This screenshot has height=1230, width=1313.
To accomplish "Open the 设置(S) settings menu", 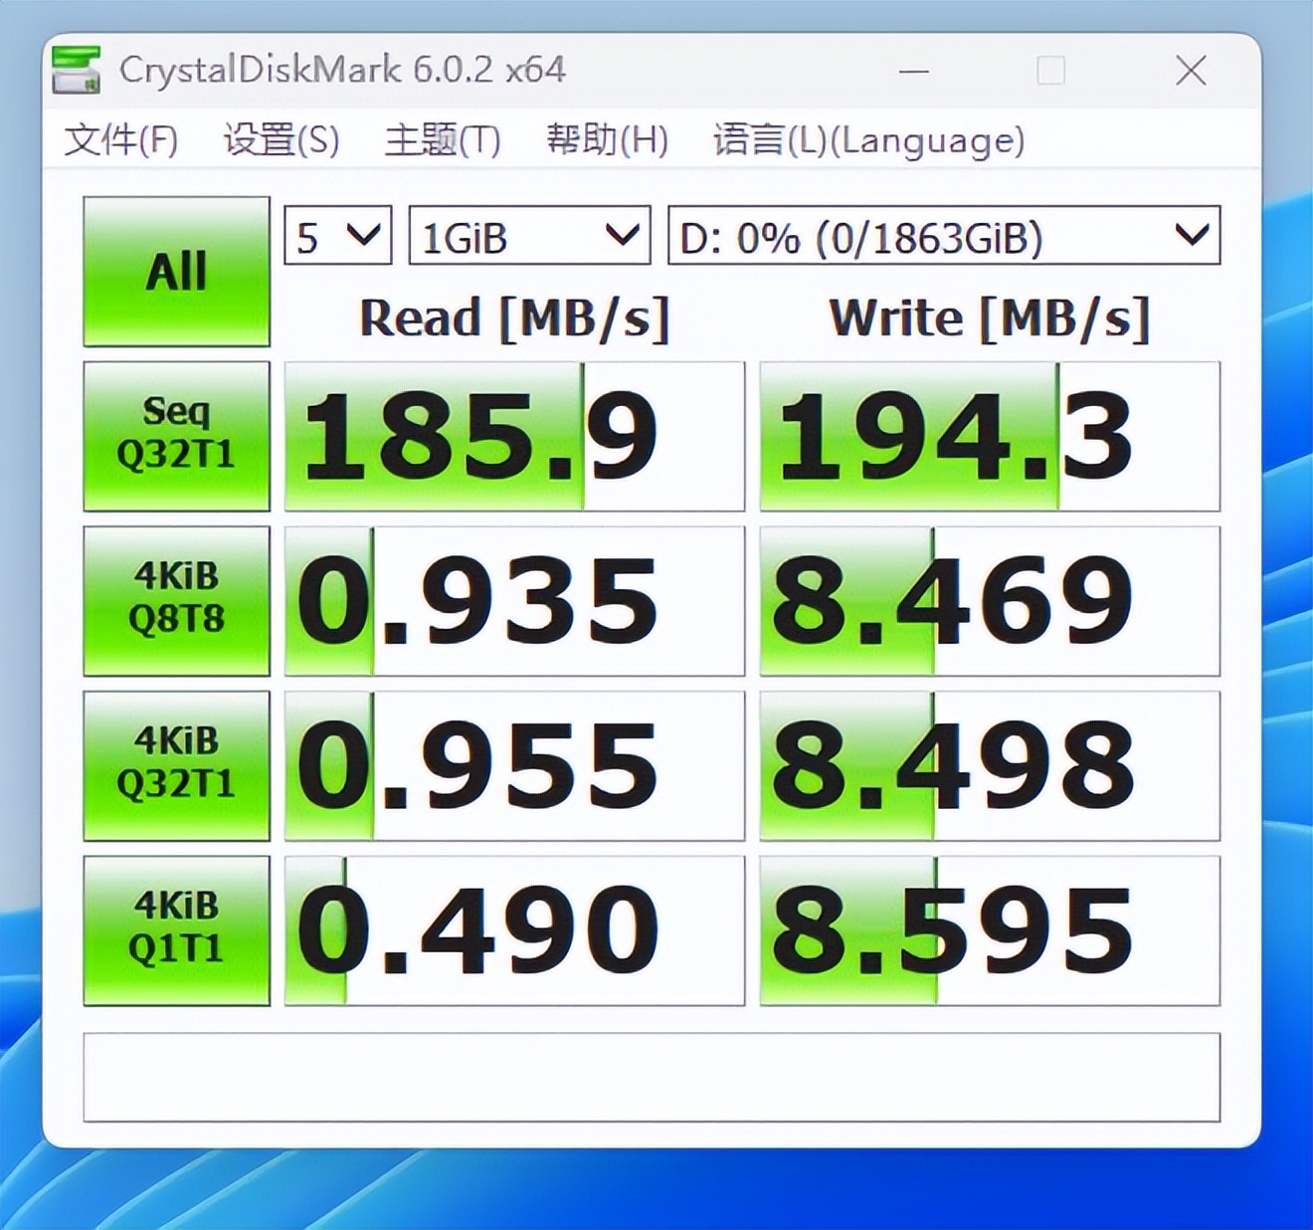I will [x=281, y=140].
